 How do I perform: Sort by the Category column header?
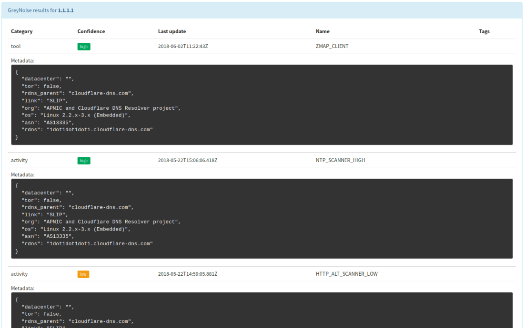21,31
